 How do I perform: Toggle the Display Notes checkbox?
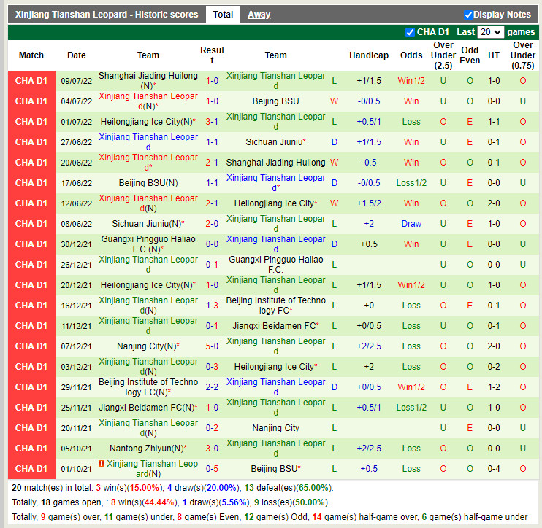468,15
